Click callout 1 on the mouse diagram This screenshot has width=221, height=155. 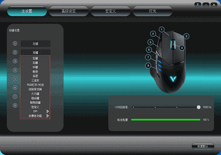coord(162,30)
